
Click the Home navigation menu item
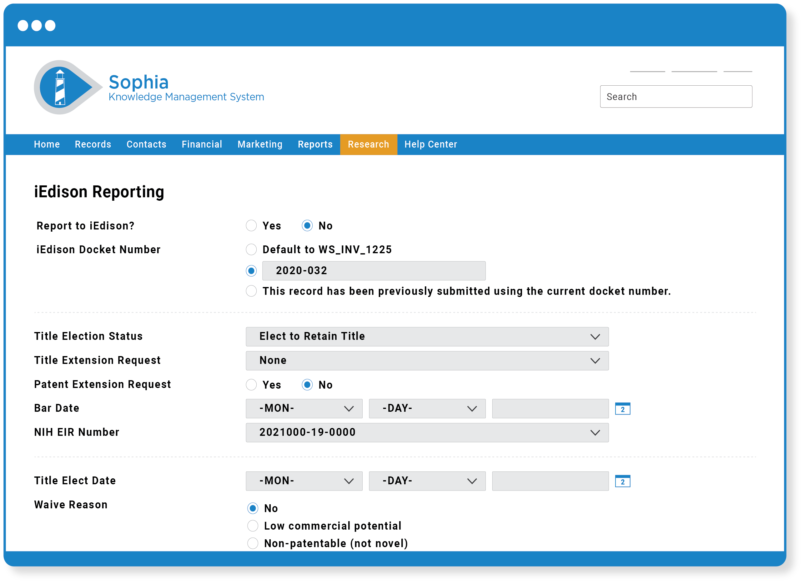point(48,144)
